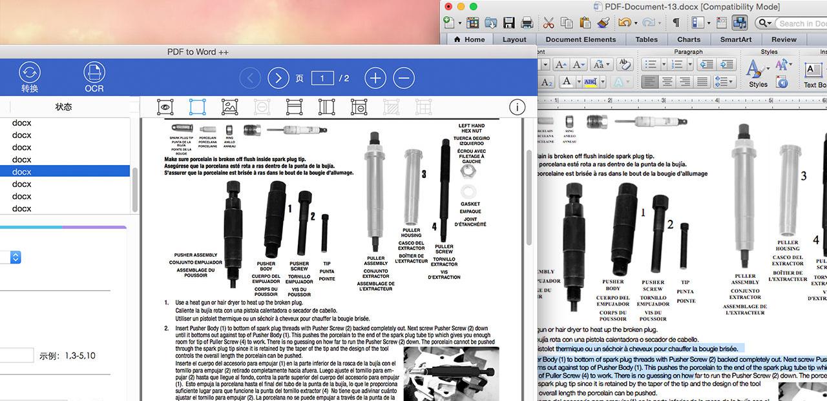Viewport: 827px width, 401px height.
Task: Switch to the Home ribbon tab
Action: click(470, 39)
